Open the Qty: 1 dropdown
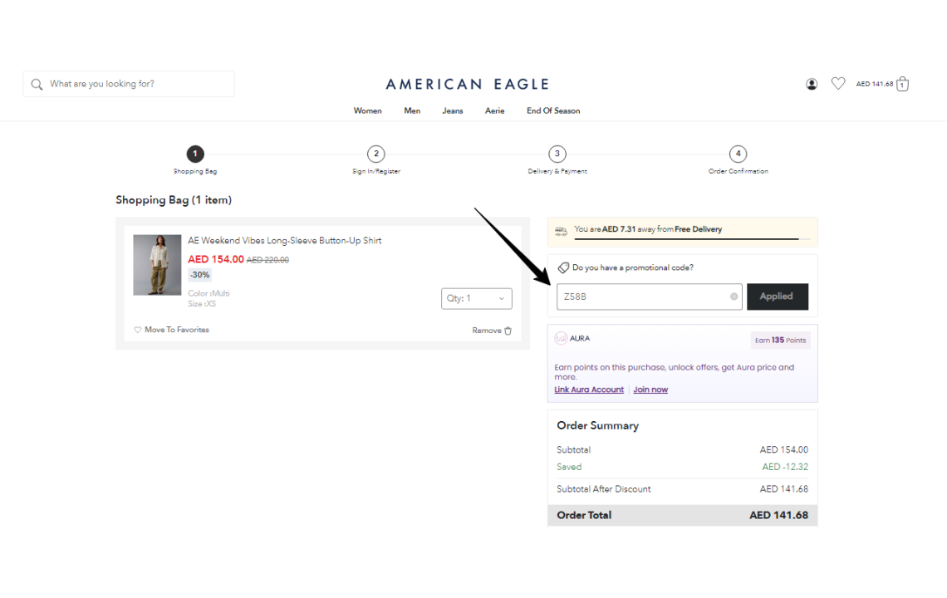This screenshot has width=947, height=598. coord(477,298)
